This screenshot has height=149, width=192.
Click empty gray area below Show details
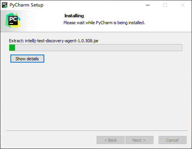click(96, 96)
